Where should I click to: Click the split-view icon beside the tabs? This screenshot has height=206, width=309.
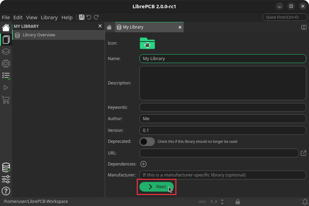click(x=304, y=27)
